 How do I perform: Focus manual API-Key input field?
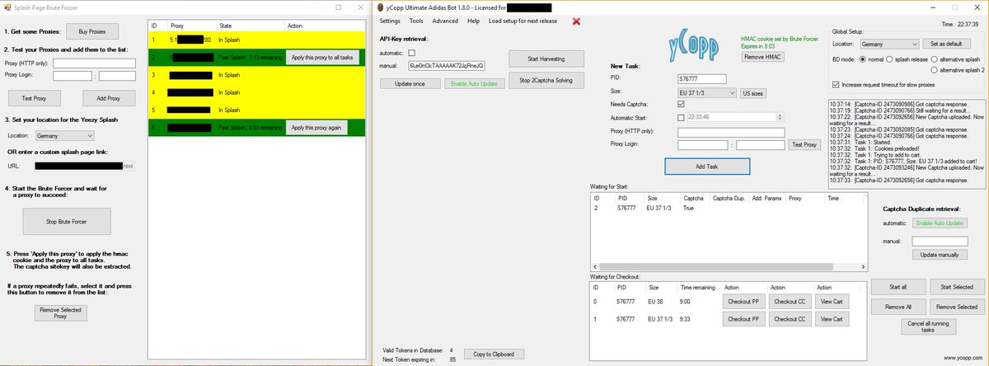(446, 65)
